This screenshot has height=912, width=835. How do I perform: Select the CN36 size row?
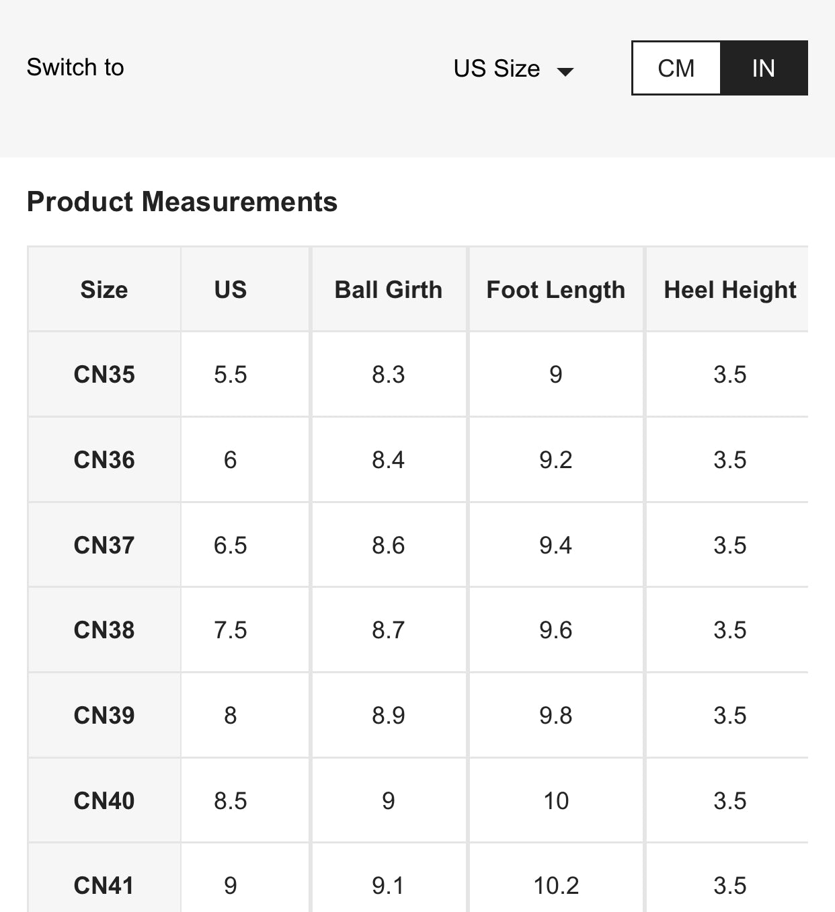(417, 459)
